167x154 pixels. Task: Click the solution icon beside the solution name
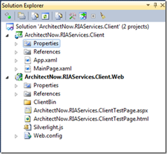click(10, 27)
